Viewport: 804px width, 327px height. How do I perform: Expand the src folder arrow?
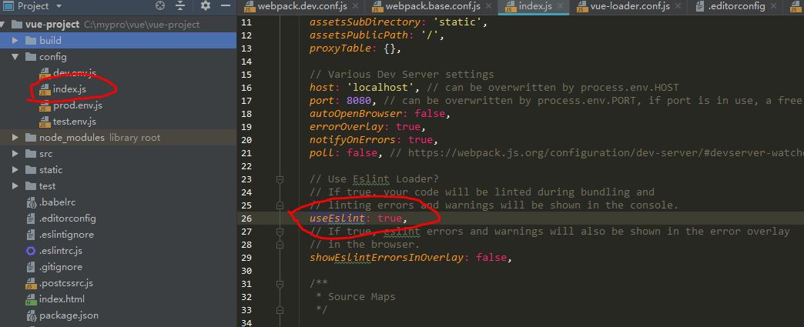[15, 154]
